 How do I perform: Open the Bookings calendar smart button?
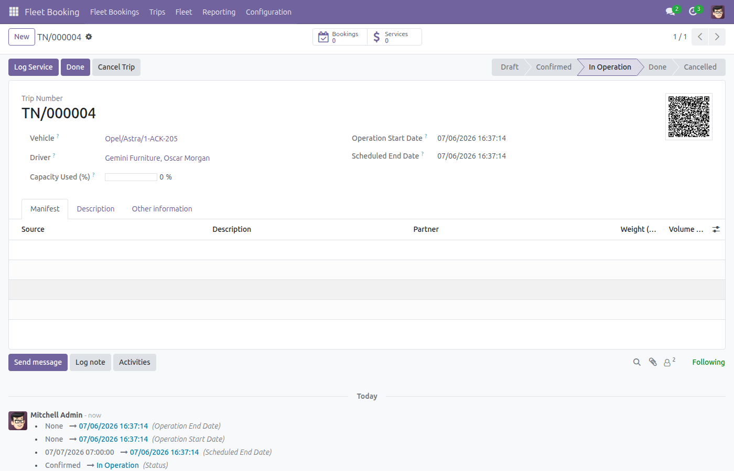point(340,37)
